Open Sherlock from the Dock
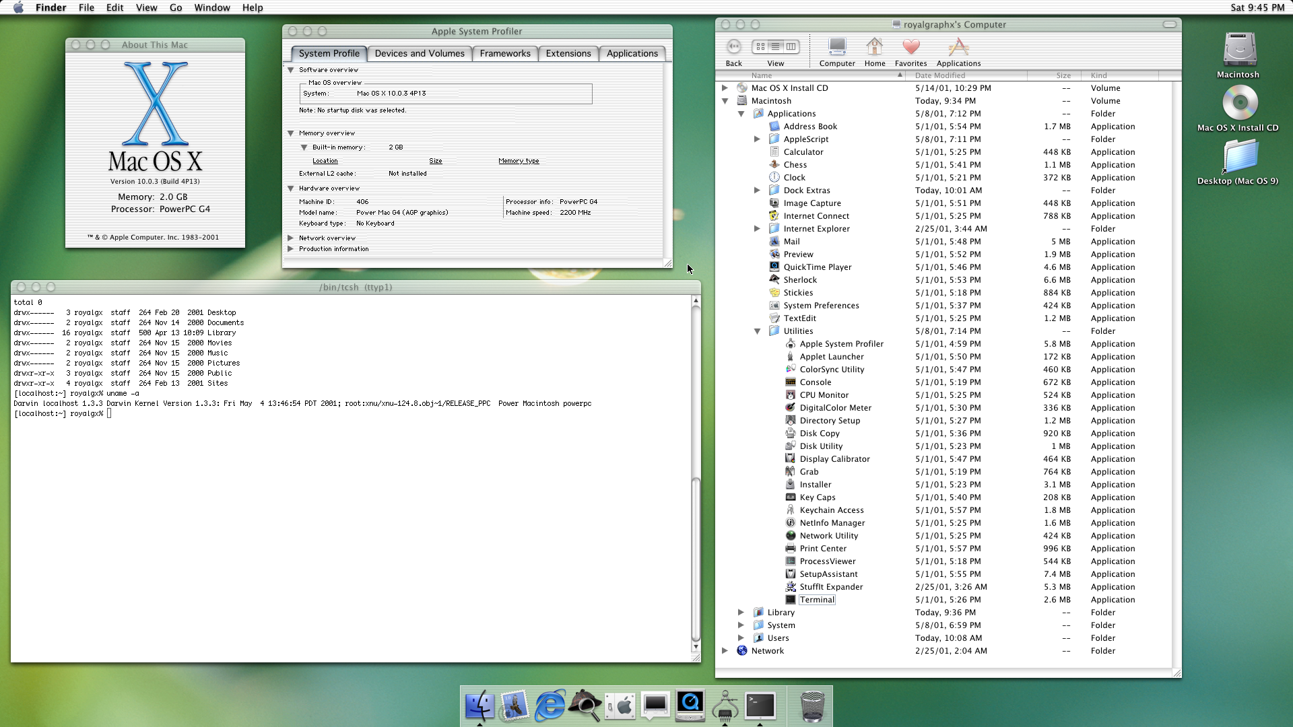Screen dimensions: 1293x727 pos(585,705)
